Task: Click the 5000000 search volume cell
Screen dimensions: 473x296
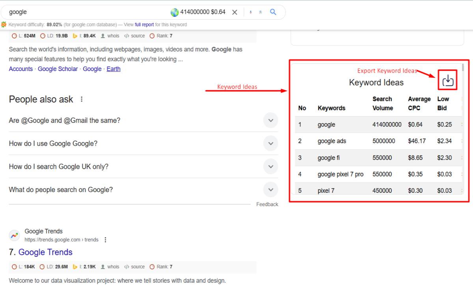Action: [384, 141]
